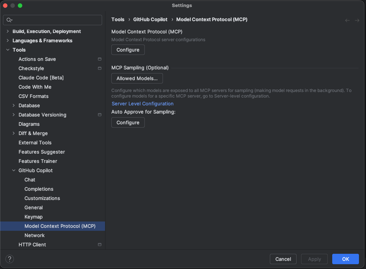Click the Model Context Protocol (MCP) breadcrumb

[x=212, y=20]
